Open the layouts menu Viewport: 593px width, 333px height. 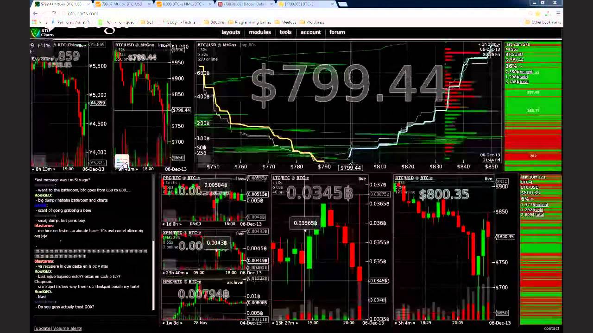231,32
